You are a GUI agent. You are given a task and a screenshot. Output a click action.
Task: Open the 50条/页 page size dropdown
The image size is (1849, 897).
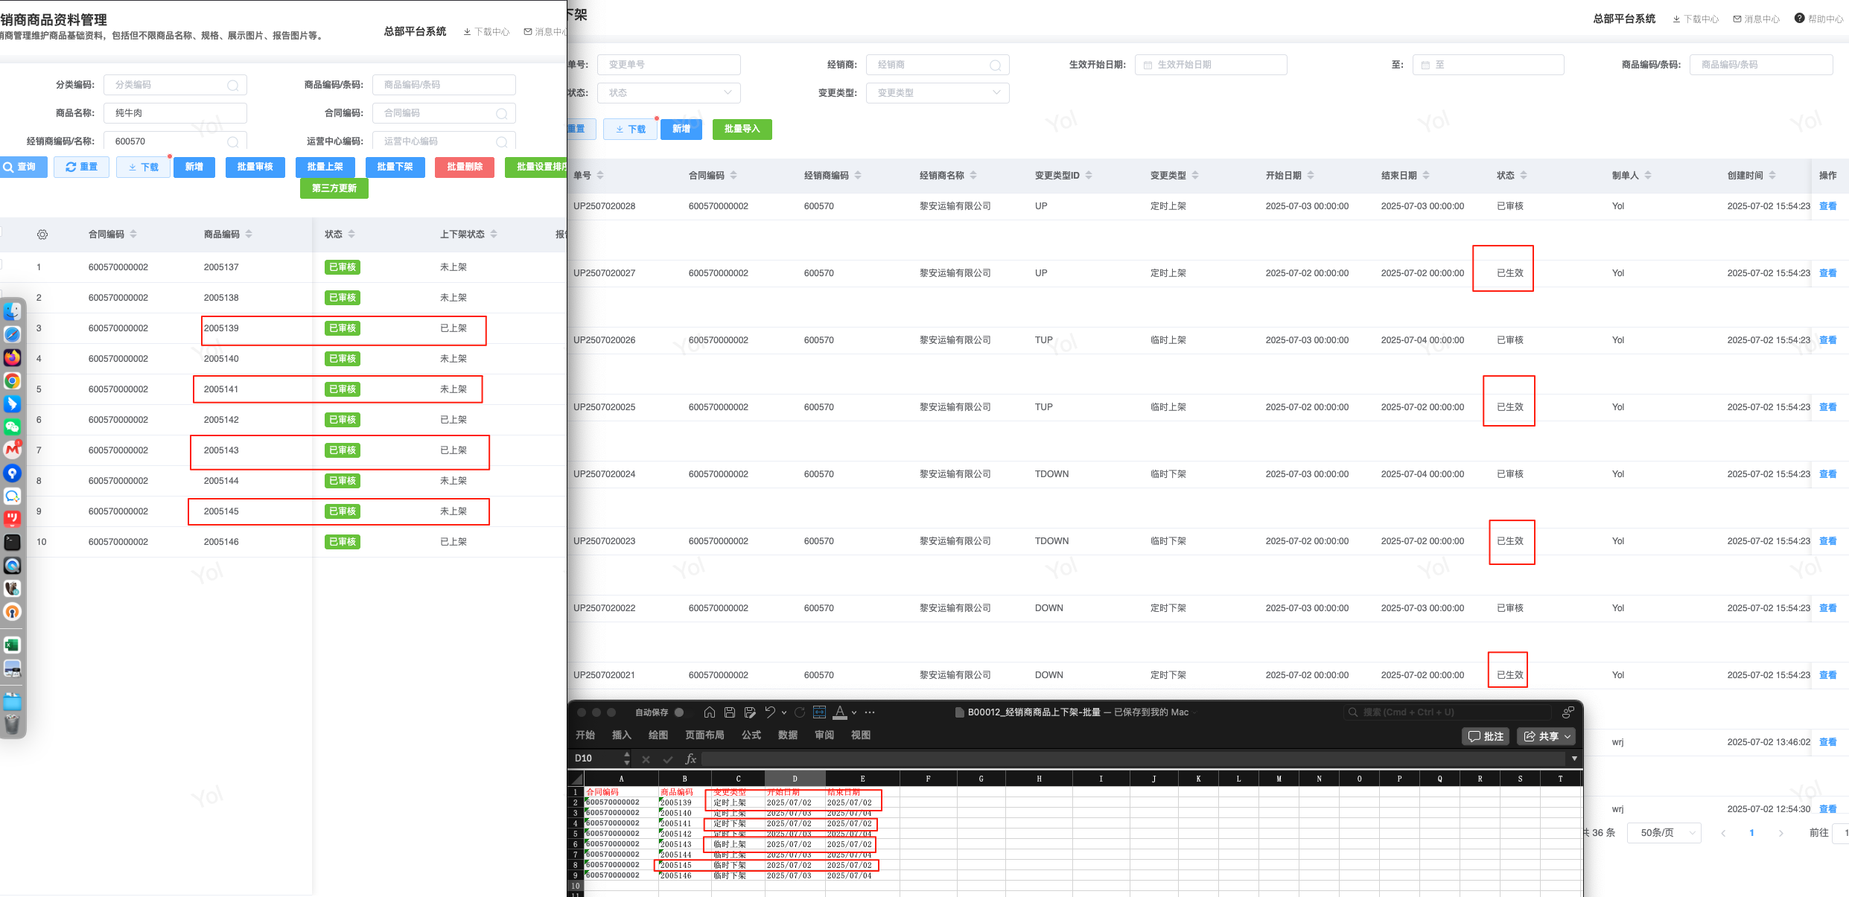click(1664, 832)
